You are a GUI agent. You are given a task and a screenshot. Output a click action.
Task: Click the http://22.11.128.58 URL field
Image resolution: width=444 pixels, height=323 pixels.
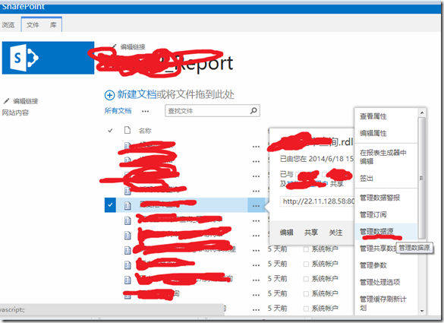pos(317,201)
